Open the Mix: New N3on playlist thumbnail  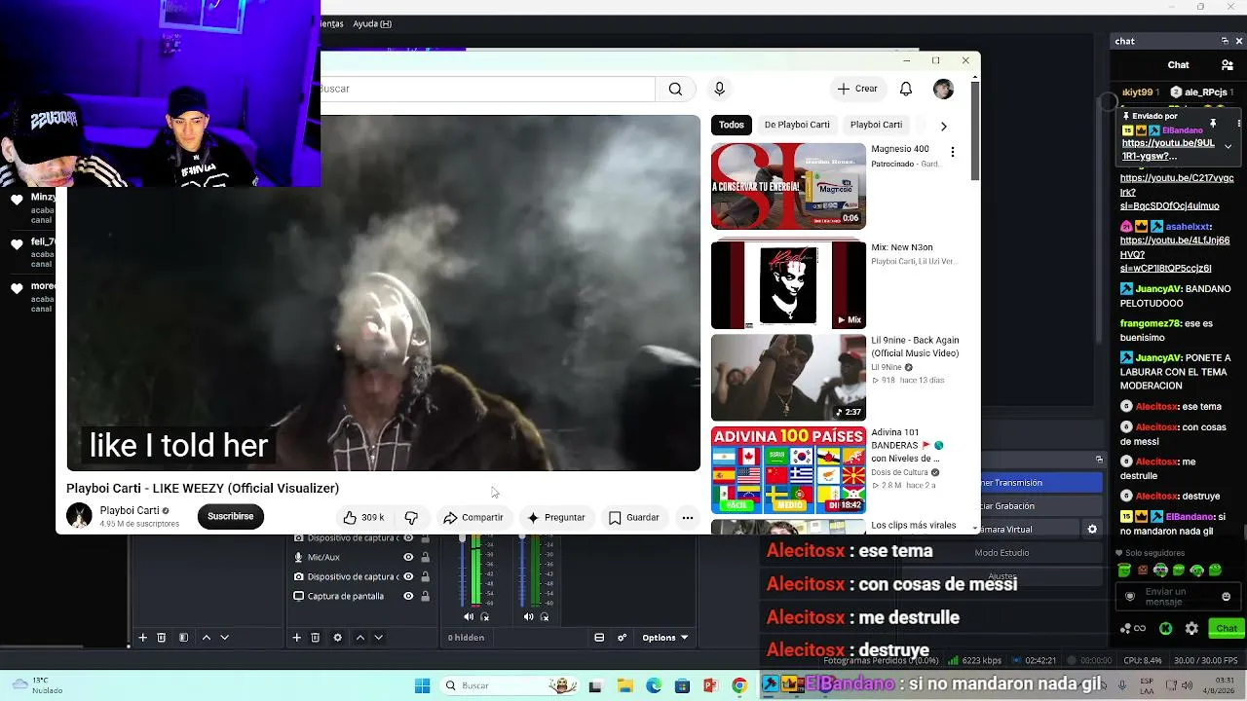tap(788, 285)
